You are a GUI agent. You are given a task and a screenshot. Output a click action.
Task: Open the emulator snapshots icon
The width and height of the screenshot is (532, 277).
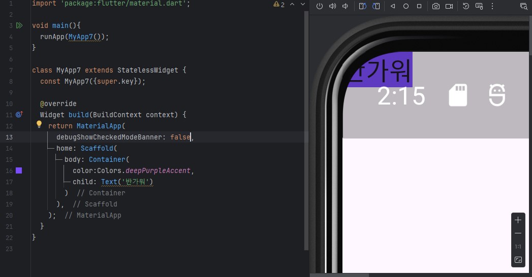466,6
